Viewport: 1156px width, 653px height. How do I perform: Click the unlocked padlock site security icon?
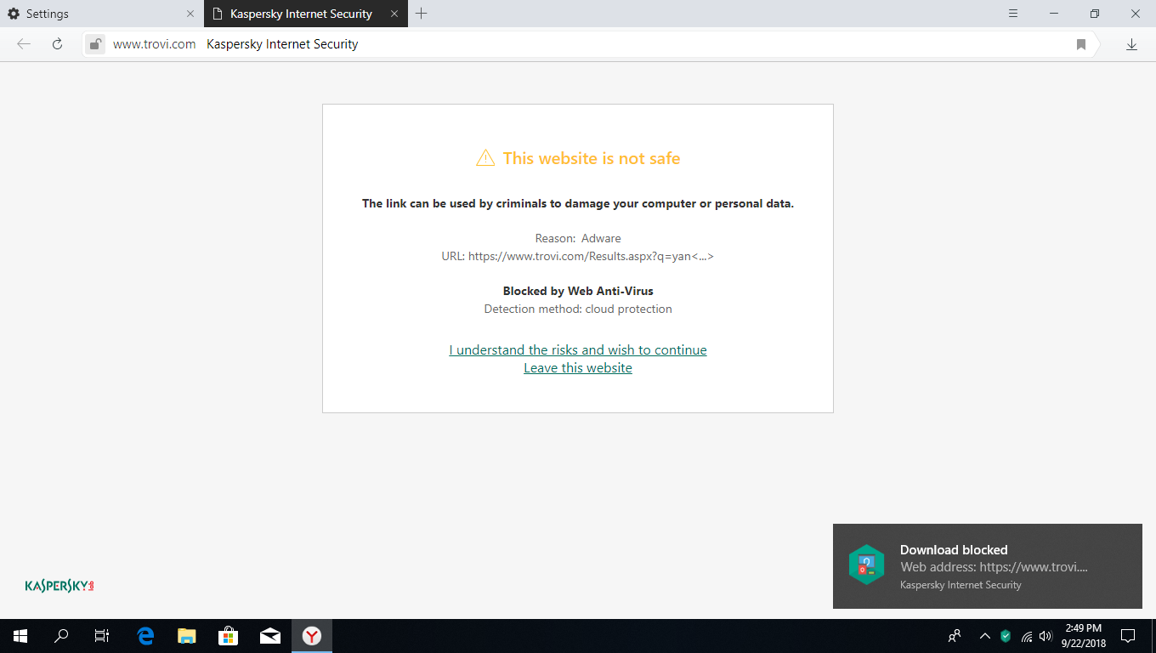point(95,44)
